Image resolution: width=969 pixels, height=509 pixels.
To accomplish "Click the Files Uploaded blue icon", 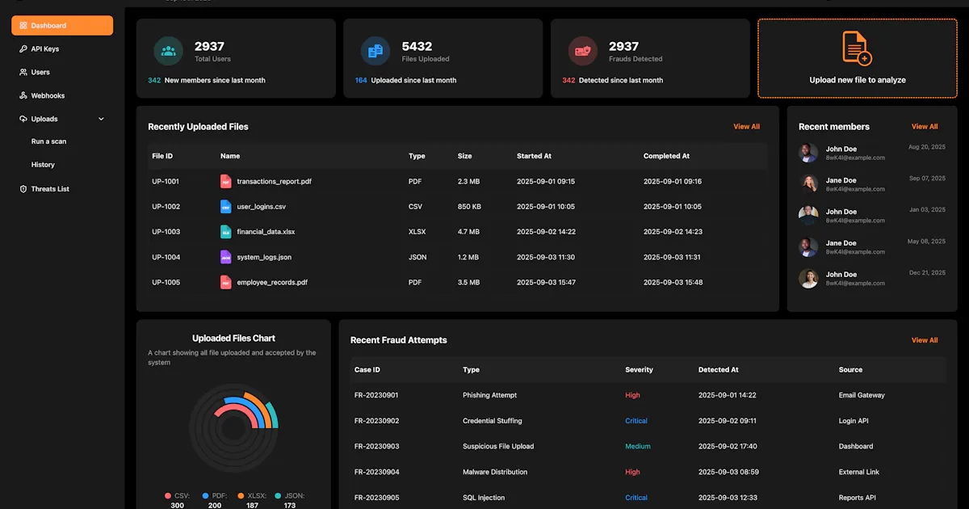I will click(x=375, y=51).
